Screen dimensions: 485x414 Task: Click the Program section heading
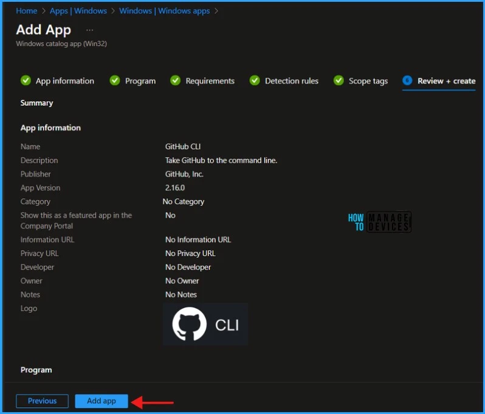36,370
